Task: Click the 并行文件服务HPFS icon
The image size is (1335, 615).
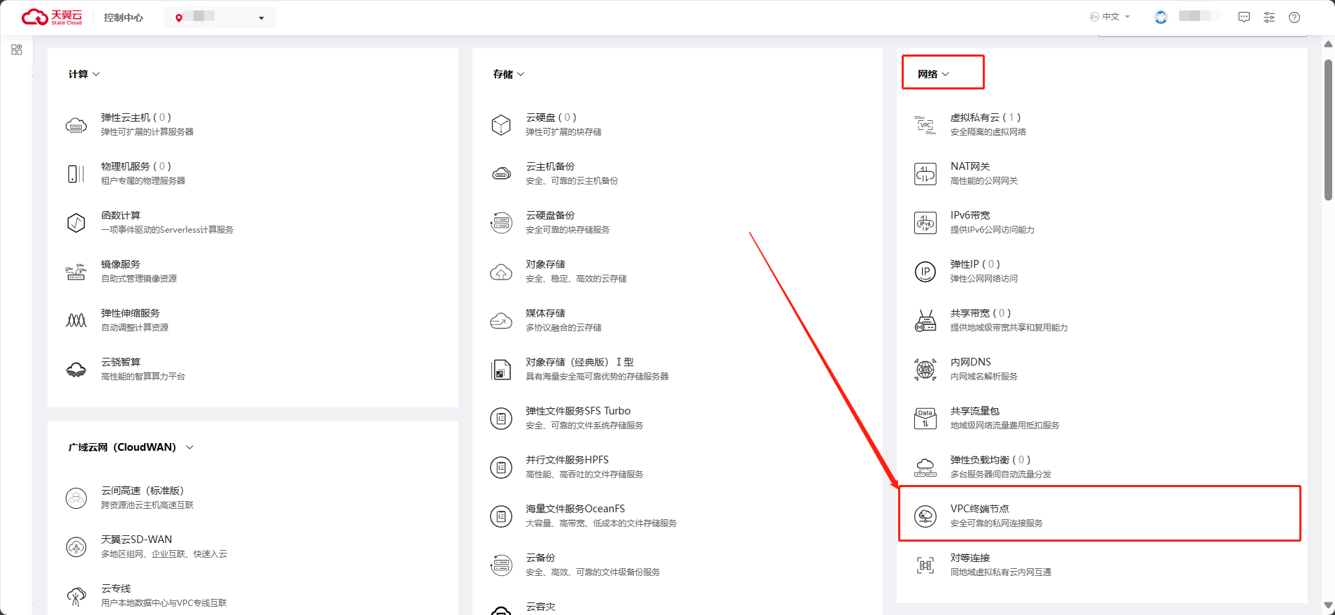Action: tap(501, 468)
